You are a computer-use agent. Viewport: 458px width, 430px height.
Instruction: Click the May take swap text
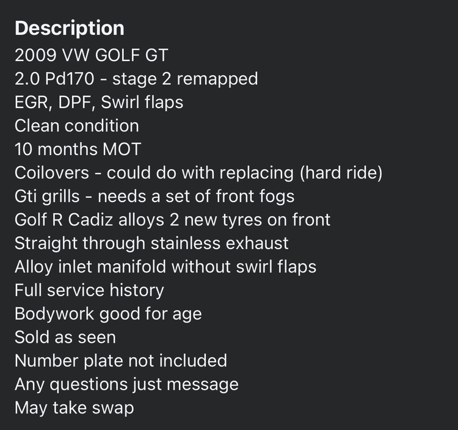[75, 408]
